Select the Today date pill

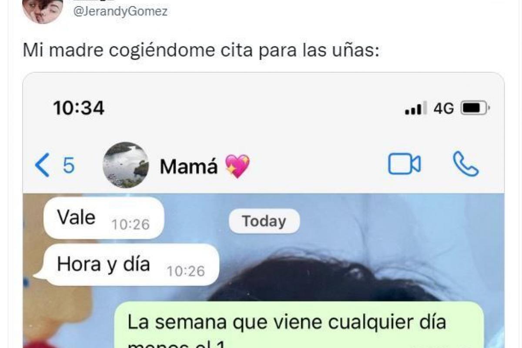click(264, 221)
